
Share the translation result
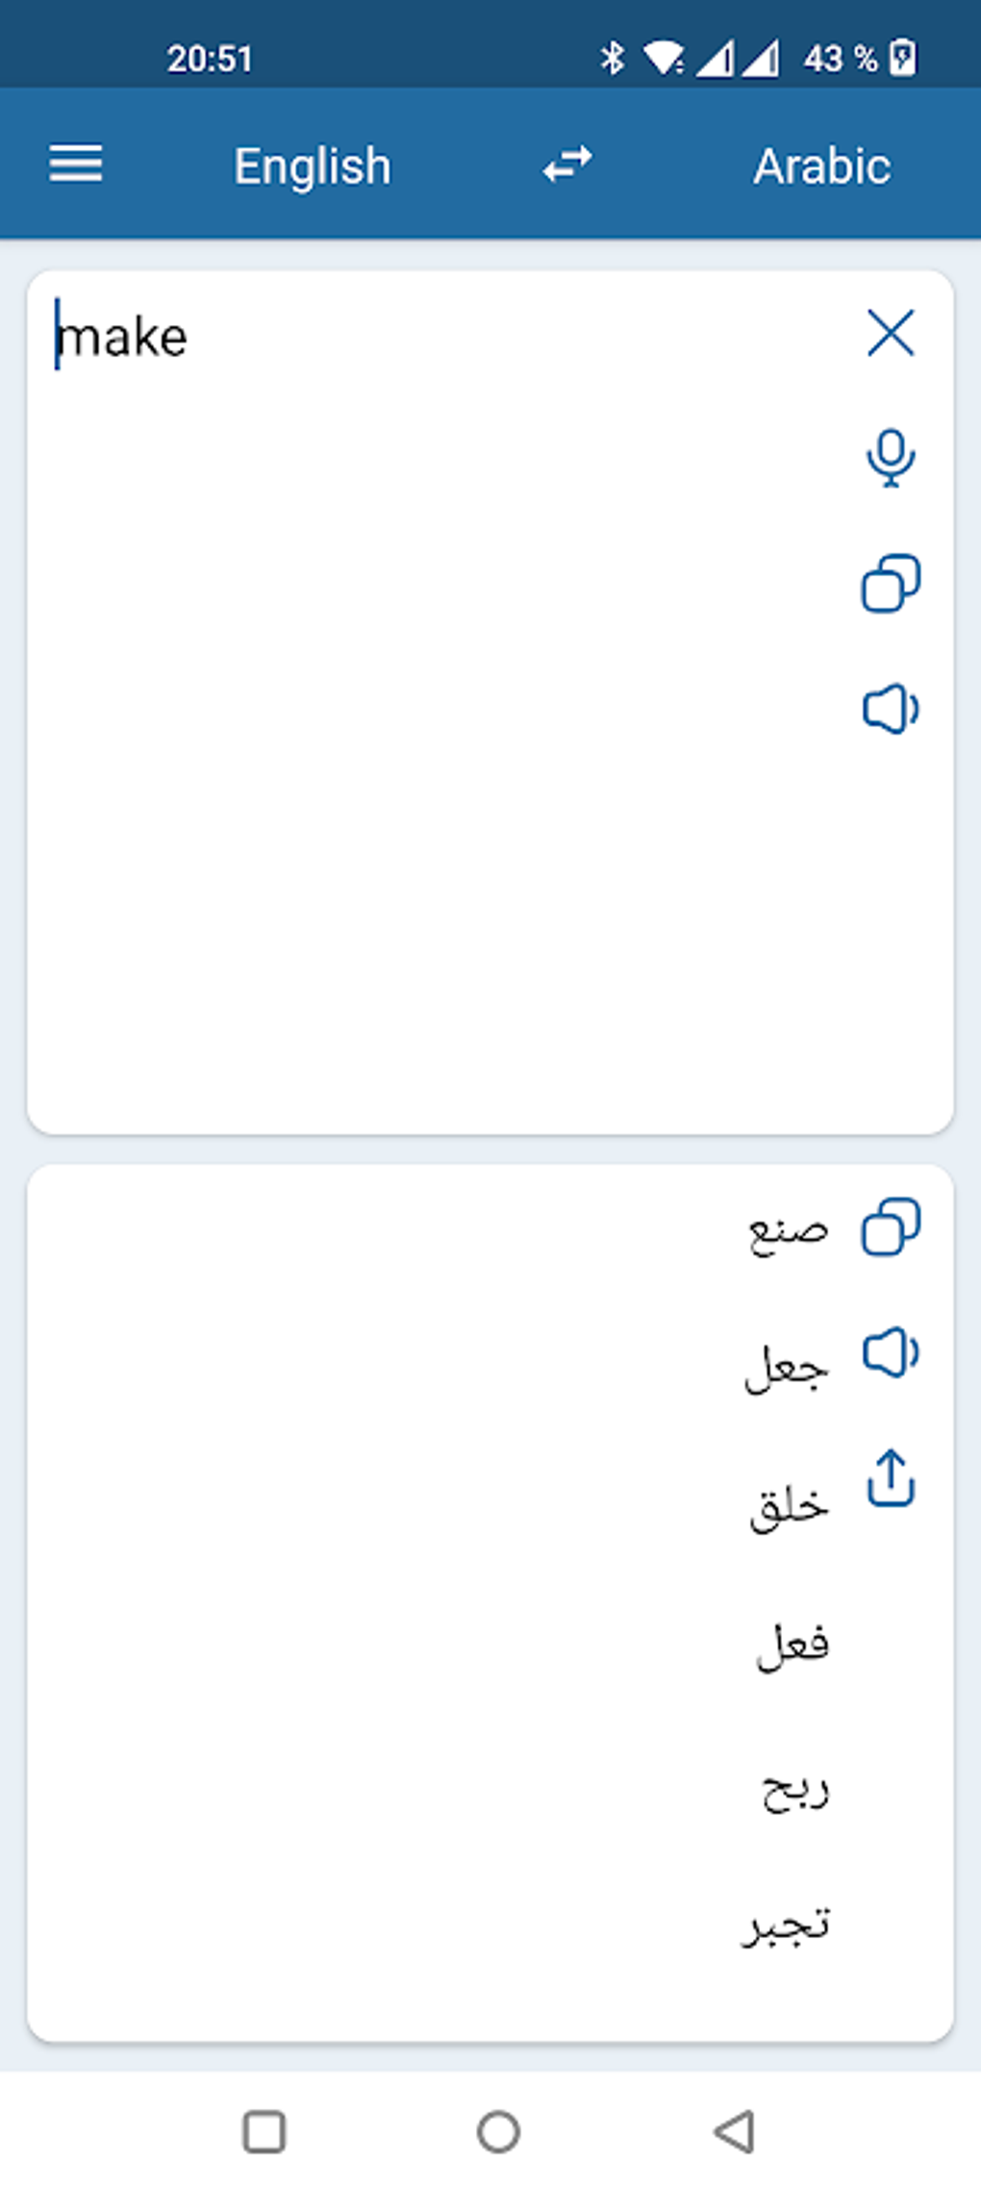(891, 1478)
